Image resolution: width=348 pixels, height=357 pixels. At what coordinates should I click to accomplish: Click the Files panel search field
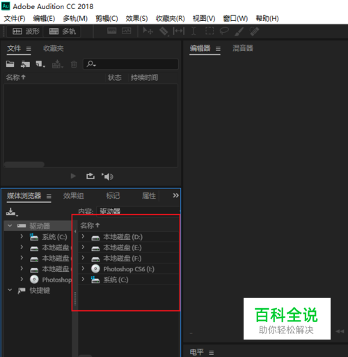coord(131,64)
